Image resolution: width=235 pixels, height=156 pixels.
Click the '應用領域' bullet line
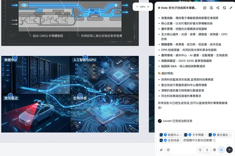point(194,56)
